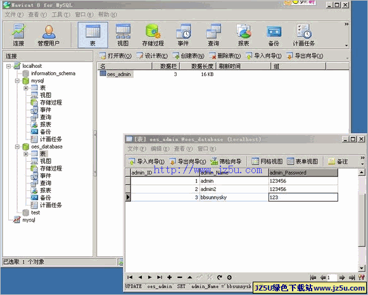Open the 连接 (Connection) toolbar icon

18,35
